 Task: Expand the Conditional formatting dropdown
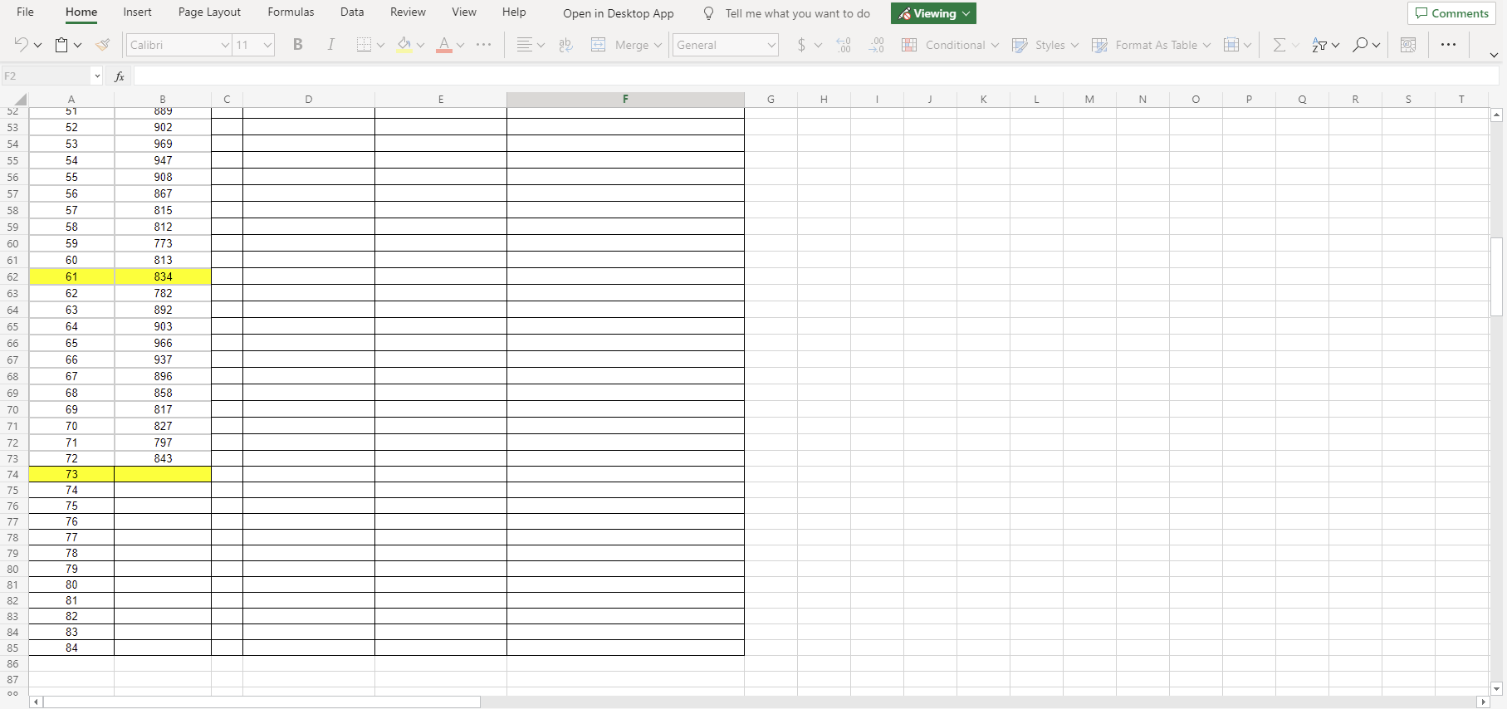[950, 45]
